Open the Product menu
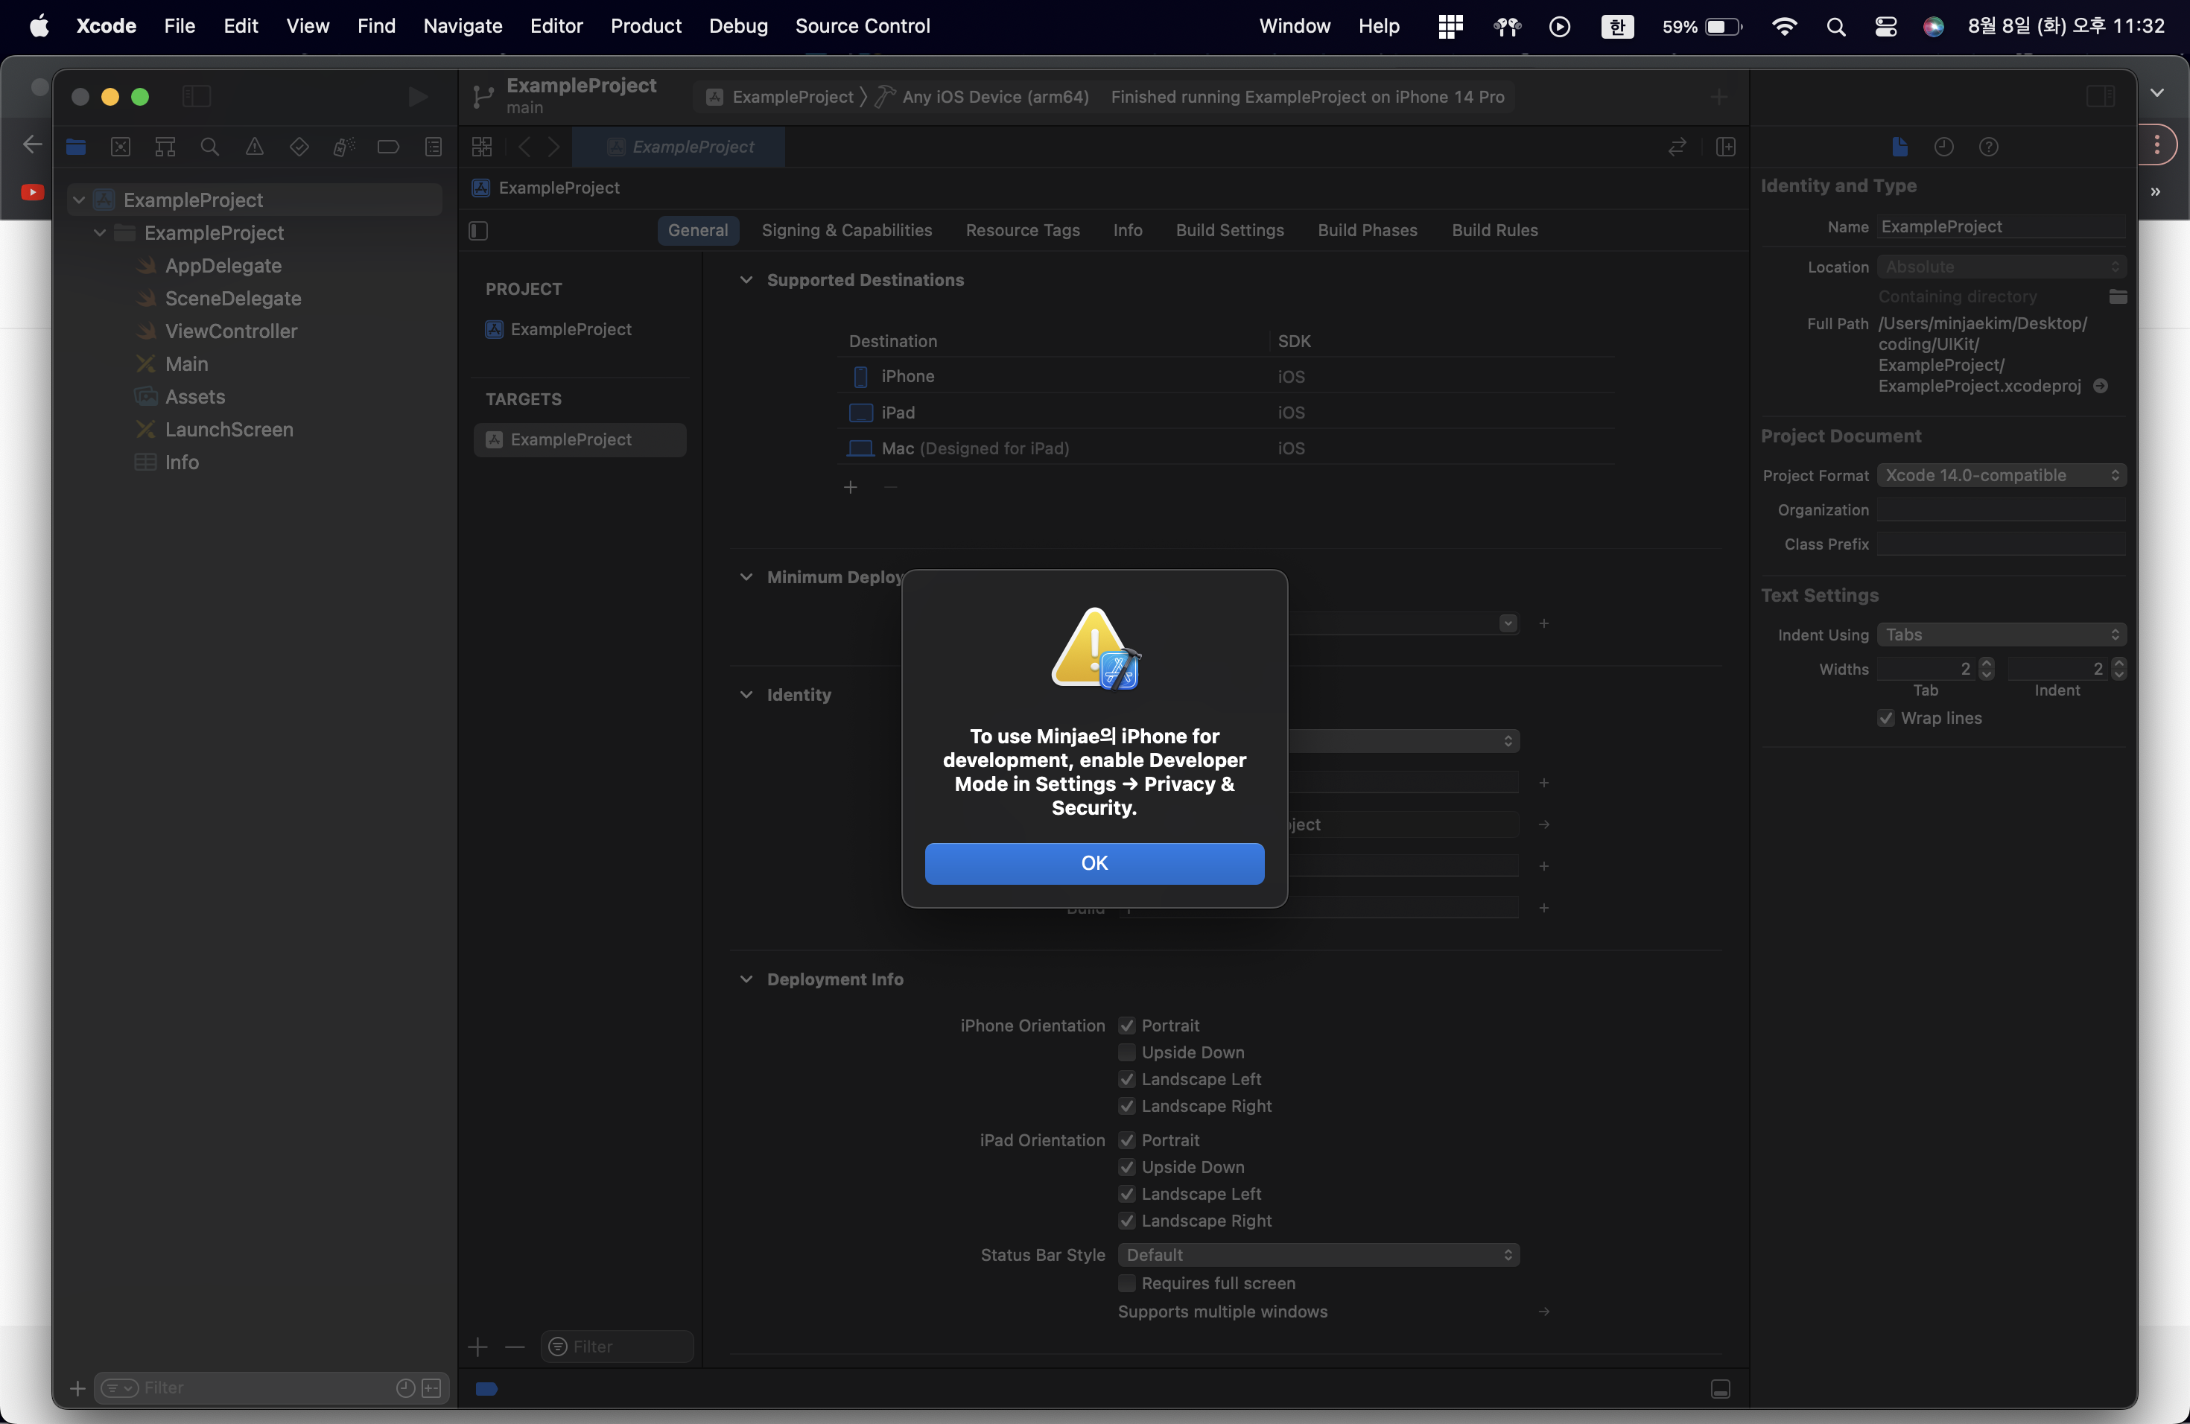Screen dimensions: 2190x1424 pyautogui.click(x=645, y=26)
